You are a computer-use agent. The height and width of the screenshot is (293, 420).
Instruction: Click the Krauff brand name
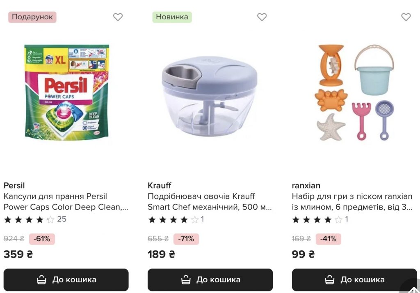pyautogui.click(x=160, y=185)
